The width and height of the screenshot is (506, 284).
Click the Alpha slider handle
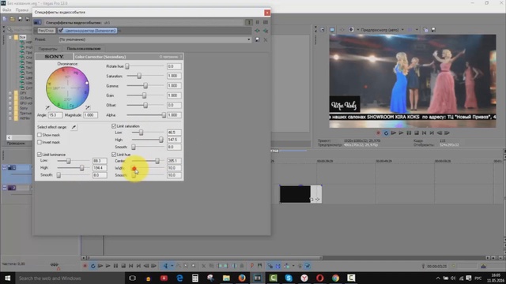(164, 115)
